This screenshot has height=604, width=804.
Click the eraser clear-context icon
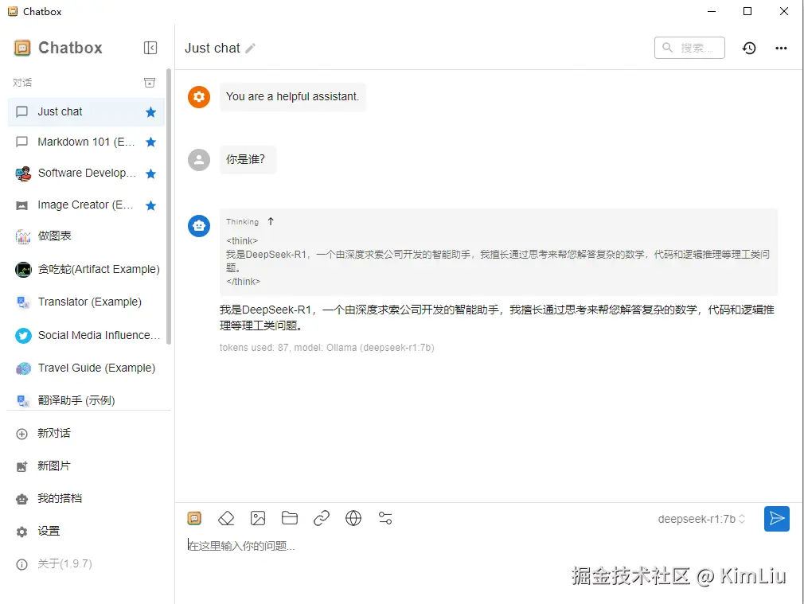tap(226, 518)
